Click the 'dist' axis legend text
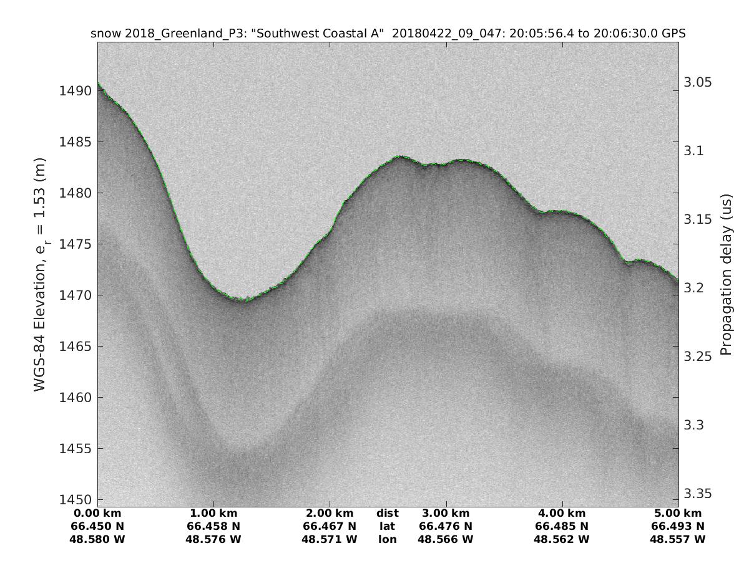Image resolution: width=749 pixels, height=561 pixels. click(x=387, y=514)
